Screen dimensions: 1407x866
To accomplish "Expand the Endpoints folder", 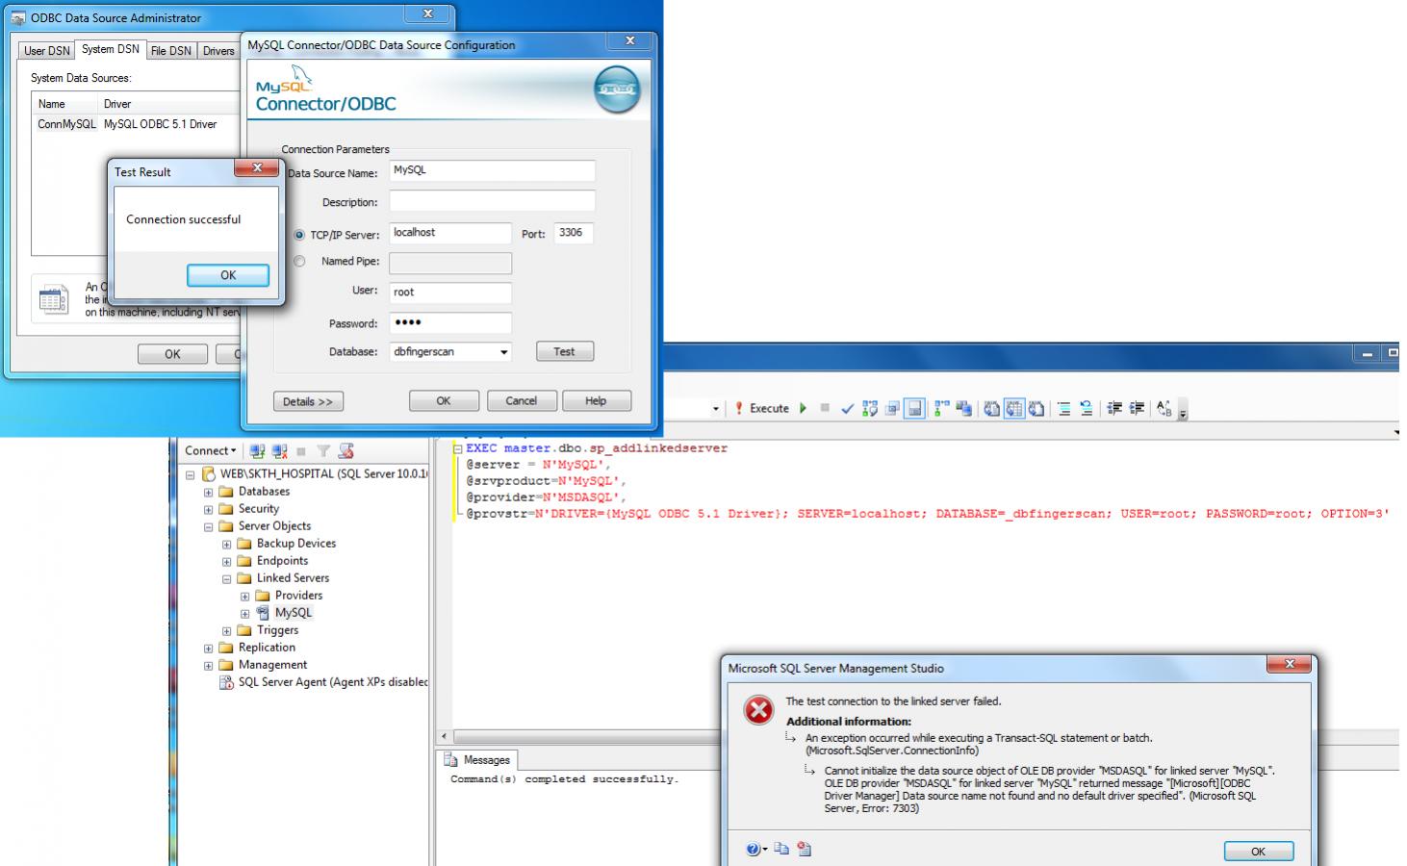I will (226, 561).
